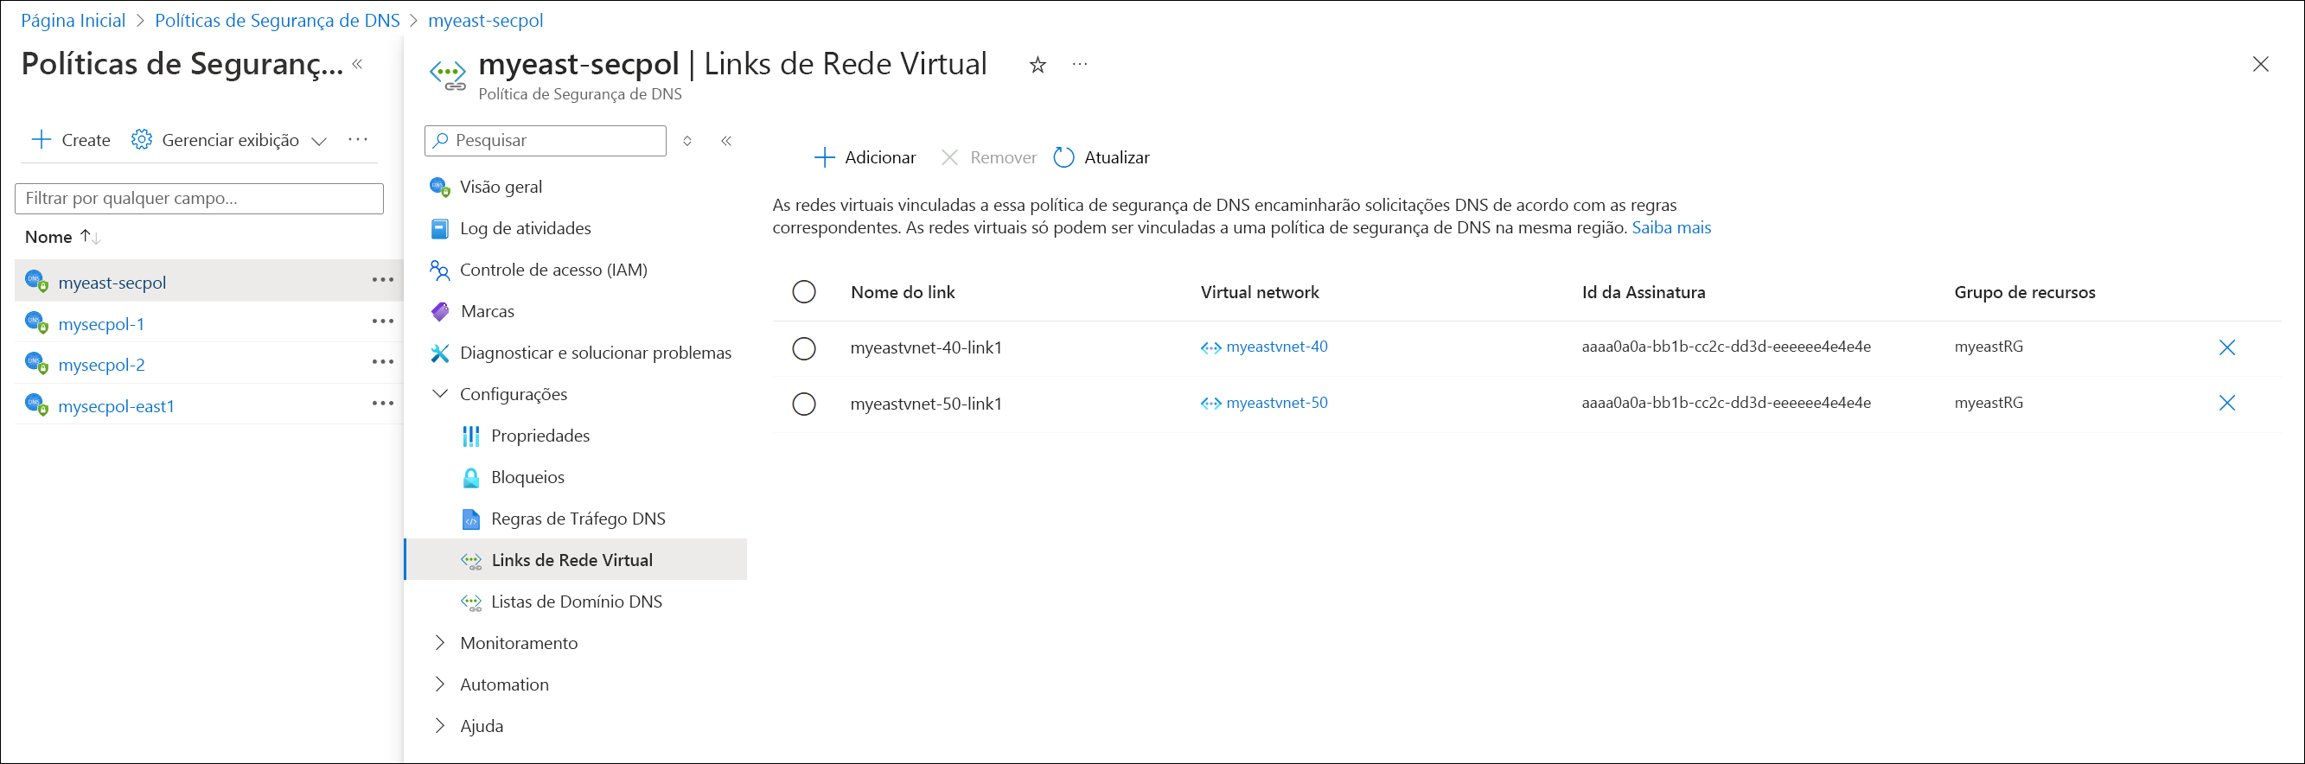
Task: Select the myeastvnet-40-link1 row radio button
Action: 803,348
